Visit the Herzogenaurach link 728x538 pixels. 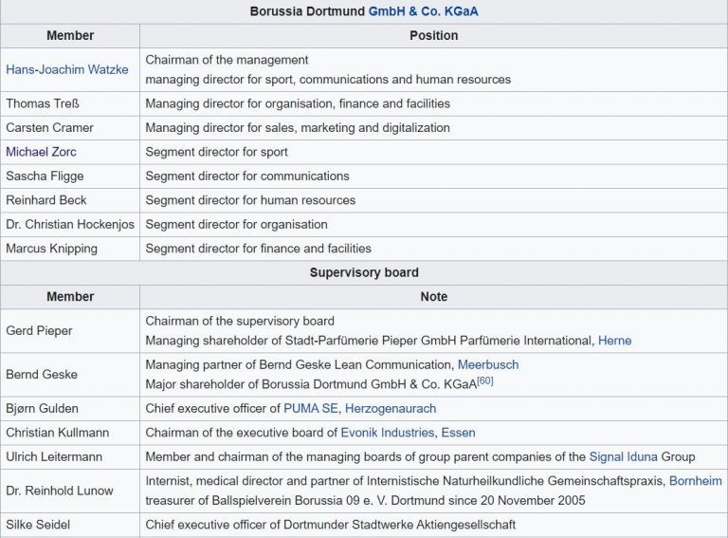click(391, 408)
